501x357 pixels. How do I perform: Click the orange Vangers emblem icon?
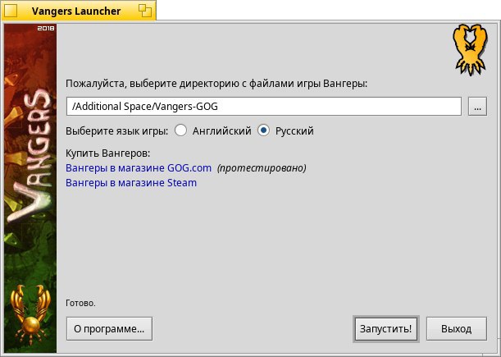471,49
